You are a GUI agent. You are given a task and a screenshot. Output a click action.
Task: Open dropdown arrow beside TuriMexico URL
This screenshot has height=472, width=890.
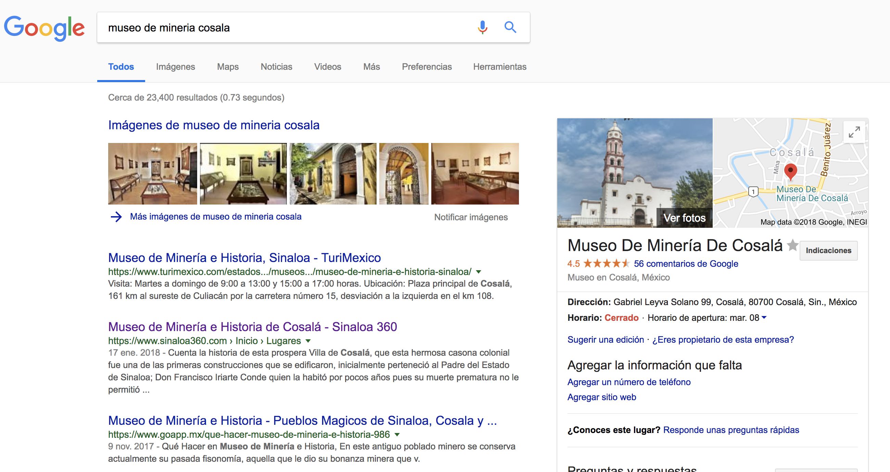[479, 272]
